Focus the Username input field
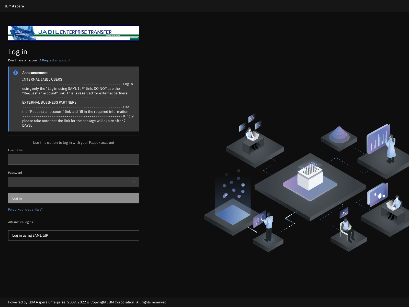409x307 pixels. [x=74, y=159]
